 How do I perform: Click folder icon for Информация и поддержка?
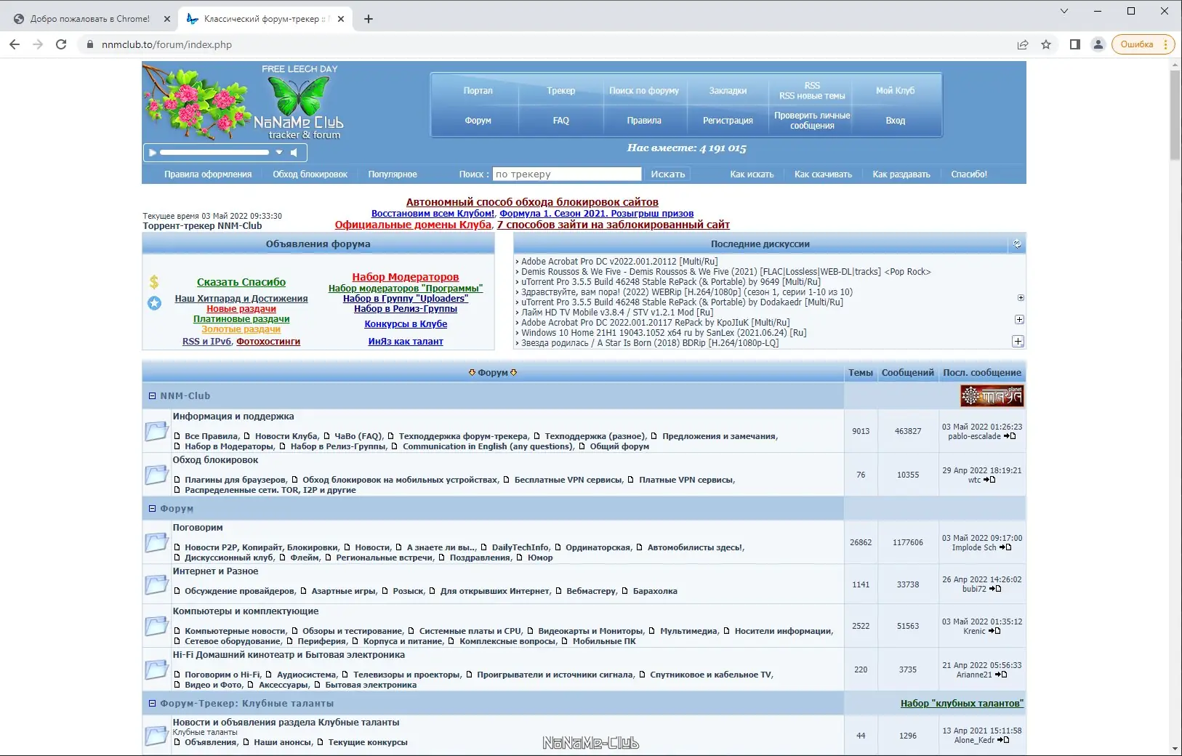point(156,431)
